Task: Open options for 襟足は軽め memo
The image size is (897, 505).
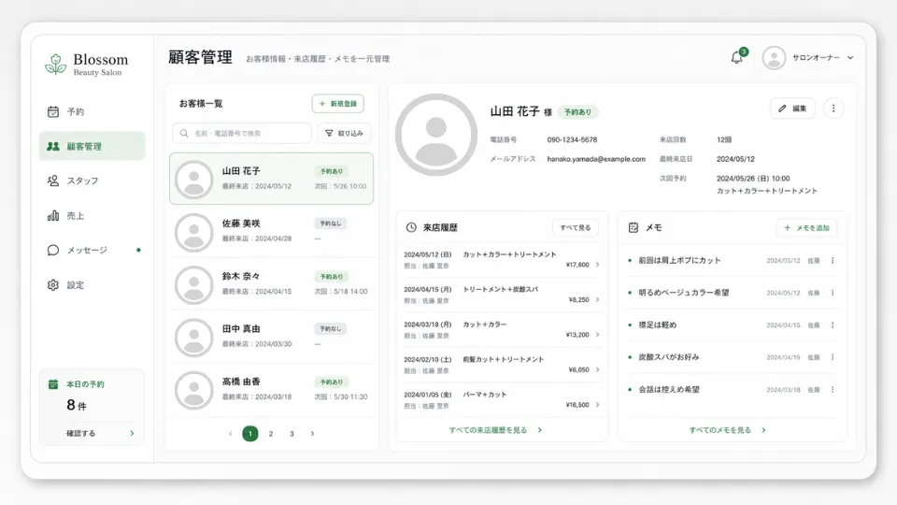Action: tap(833, 325)
